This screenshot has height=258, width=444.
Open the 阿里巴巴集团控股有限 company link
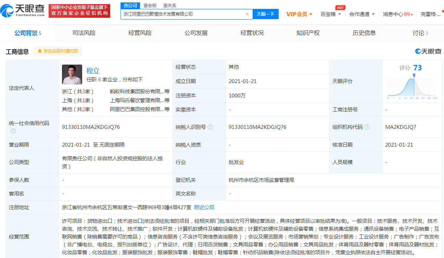point(140,109)
